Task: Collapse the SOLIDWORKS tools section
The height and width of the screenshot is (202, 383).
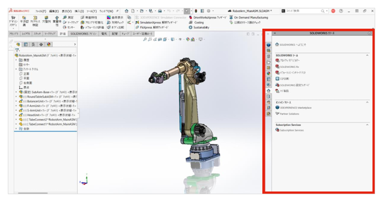Action: click(x=367, y=55)
